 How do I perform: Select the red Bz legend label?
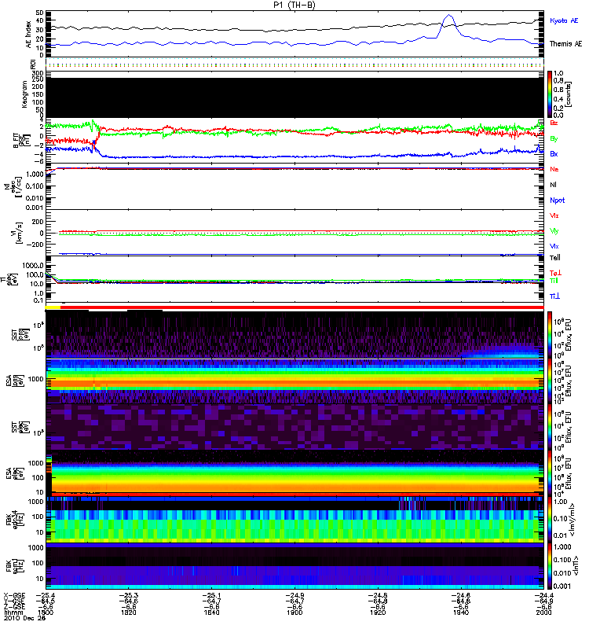[554, 123]
